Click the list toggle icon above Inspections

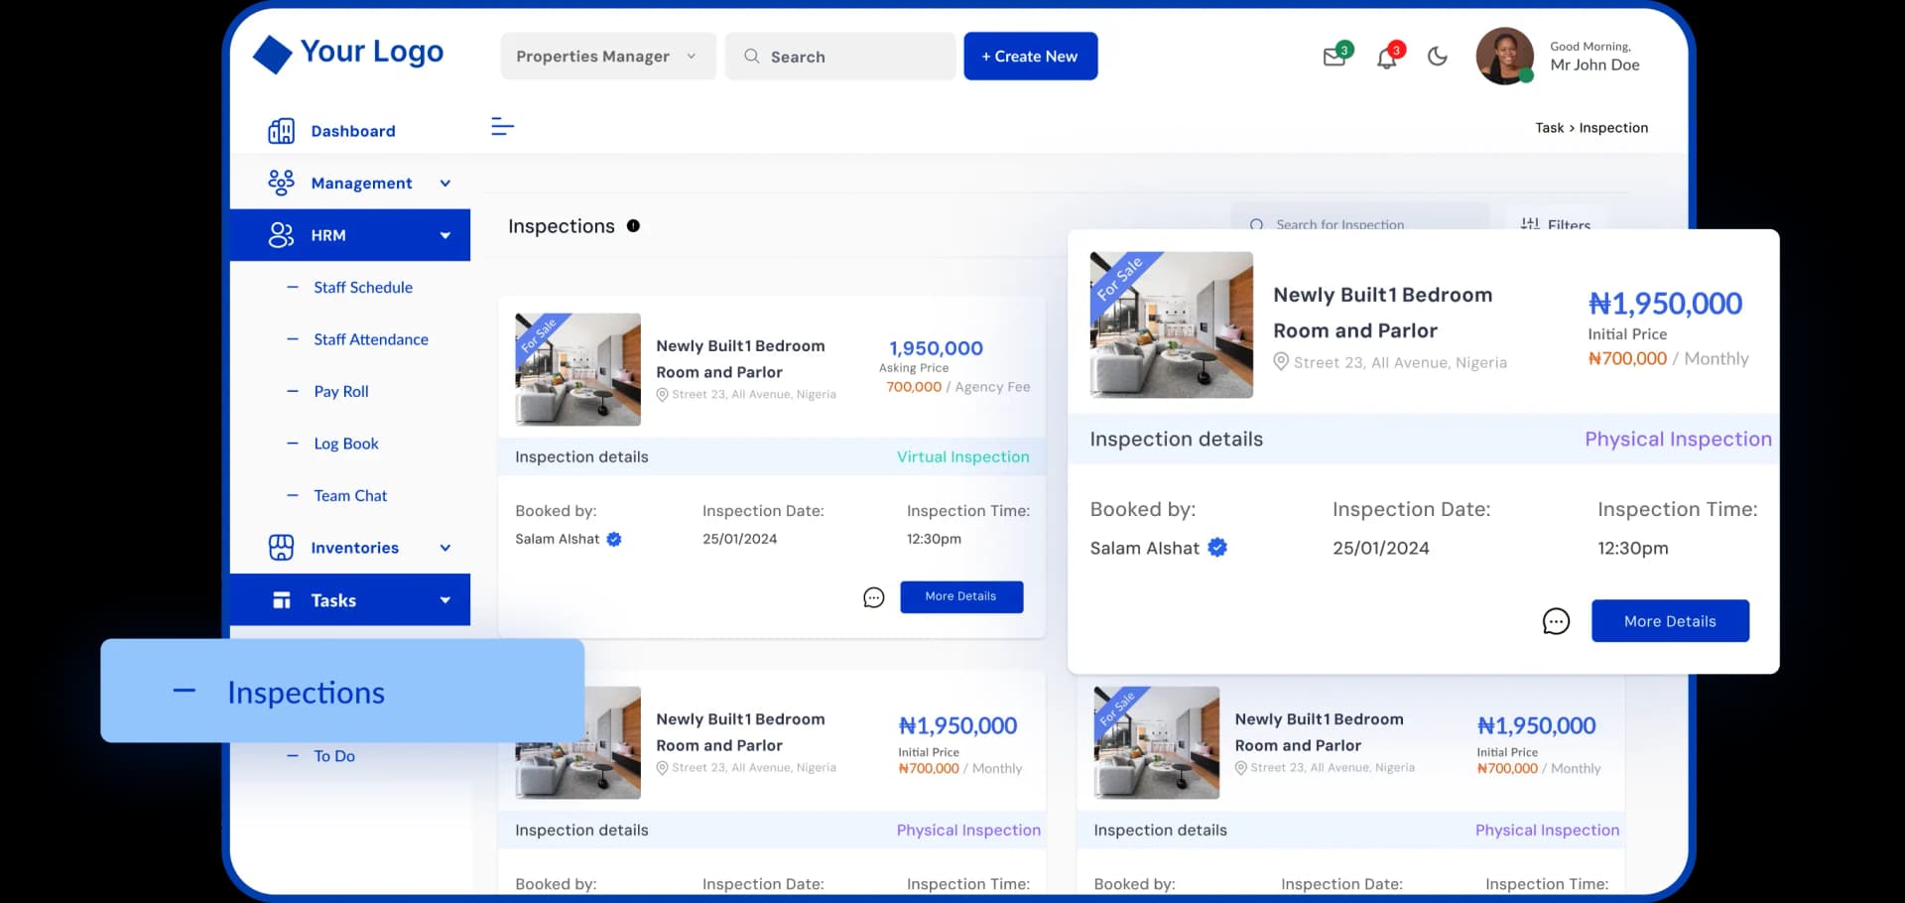click(503, 127)
